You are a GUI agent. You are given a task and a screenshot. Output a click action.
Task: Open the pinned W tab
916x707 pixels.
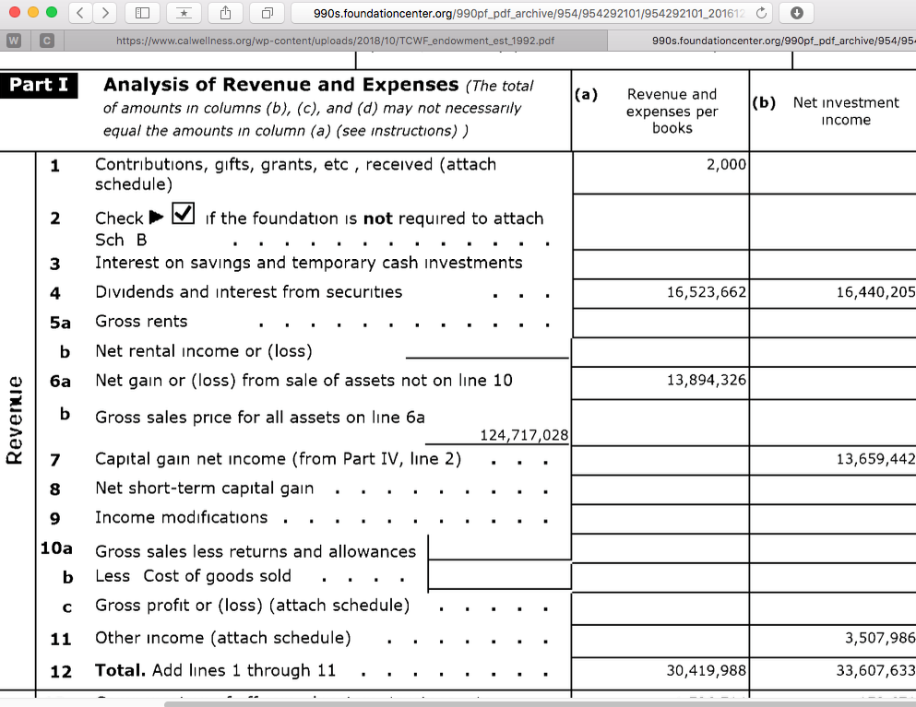point(14,41)
